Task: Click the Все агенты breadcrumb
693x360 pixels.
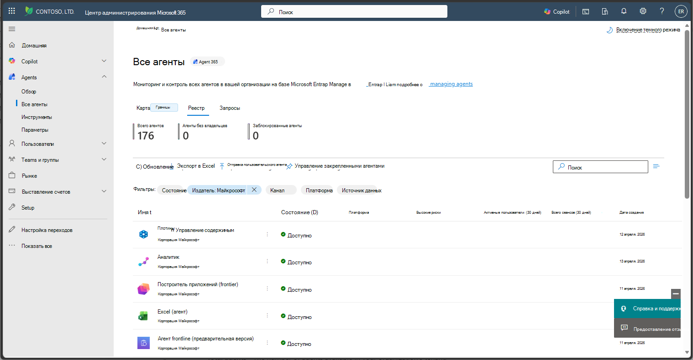Action: coord(173,30)
